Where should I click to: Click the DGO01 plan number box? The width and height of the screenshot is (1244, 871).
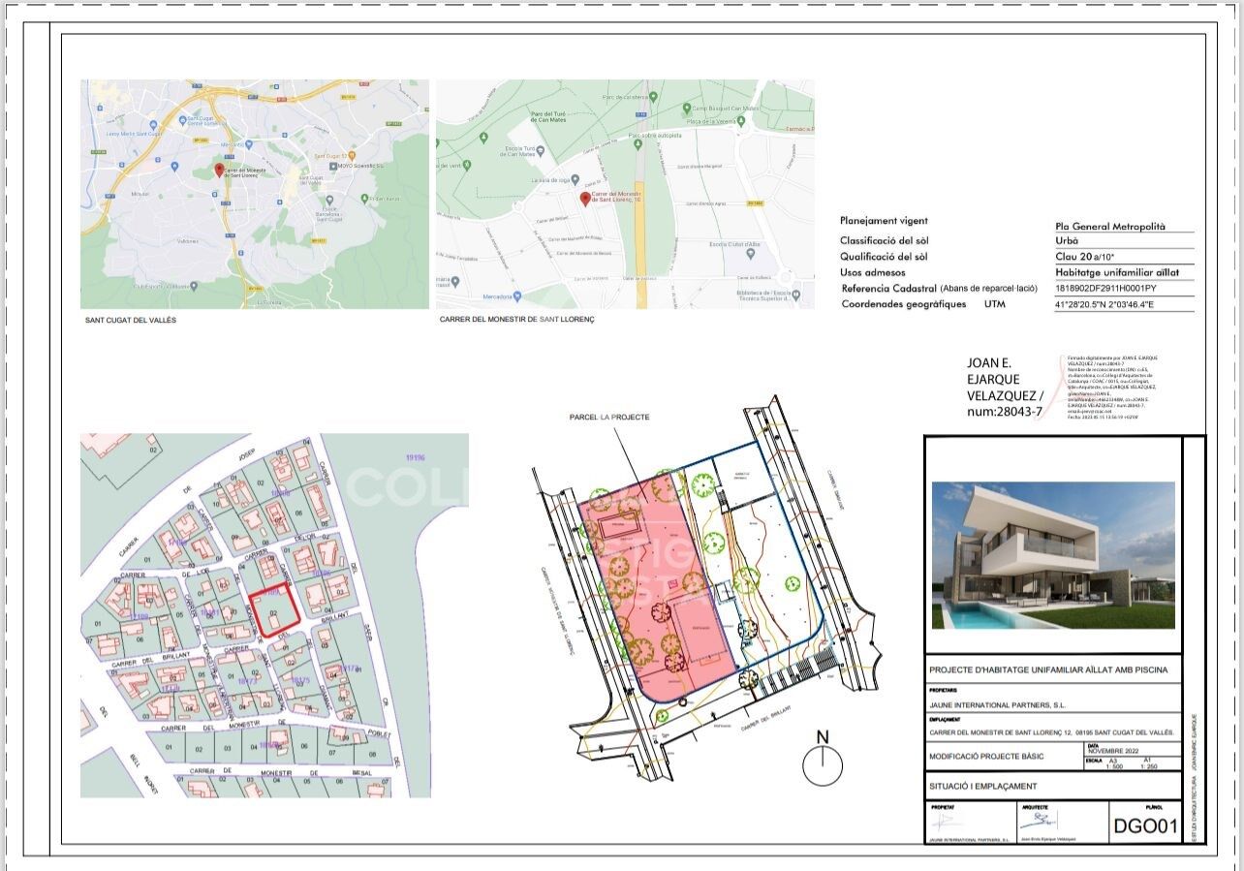[1144, 826]
